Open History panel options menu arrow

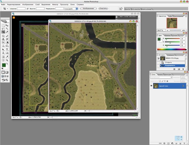coord(186,55)
